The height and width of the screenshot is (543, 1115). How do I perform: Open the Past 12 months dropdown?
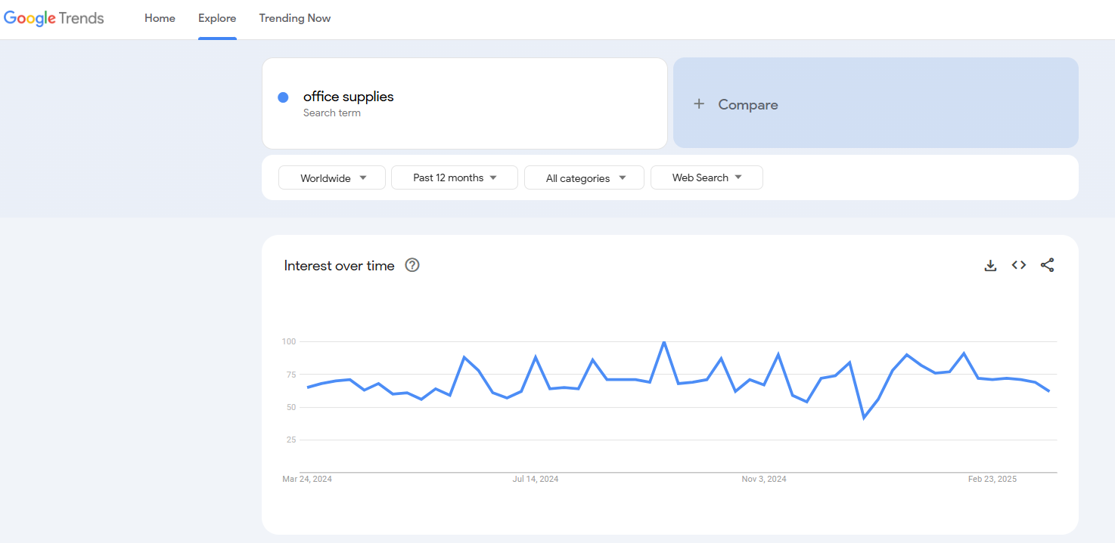click(x=455, y=177)
